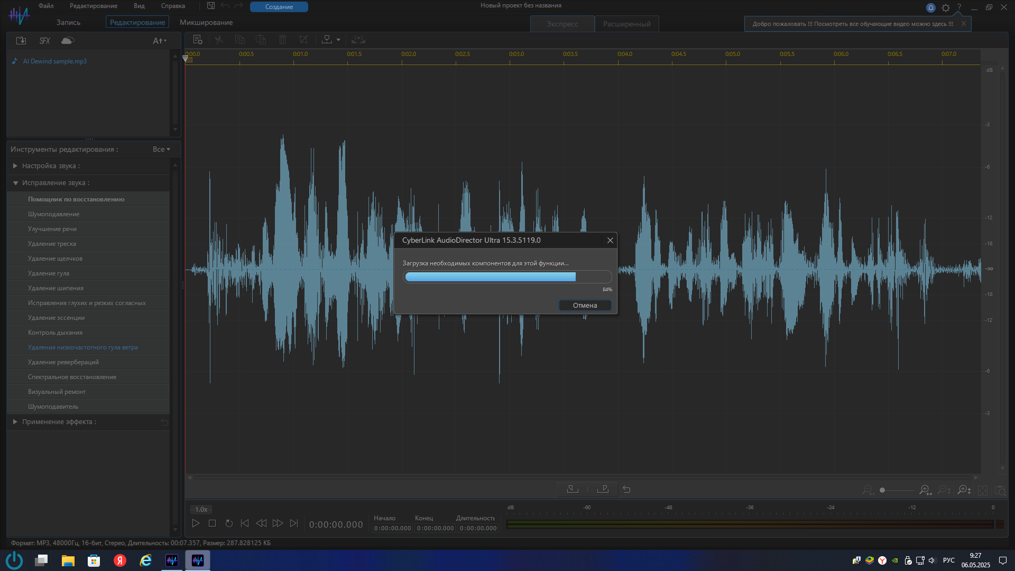Image resolution: width=1015 pixels, height=571 pixels.
Task: Click the horizontal zoom slider handle
Action: pos(882,490)
